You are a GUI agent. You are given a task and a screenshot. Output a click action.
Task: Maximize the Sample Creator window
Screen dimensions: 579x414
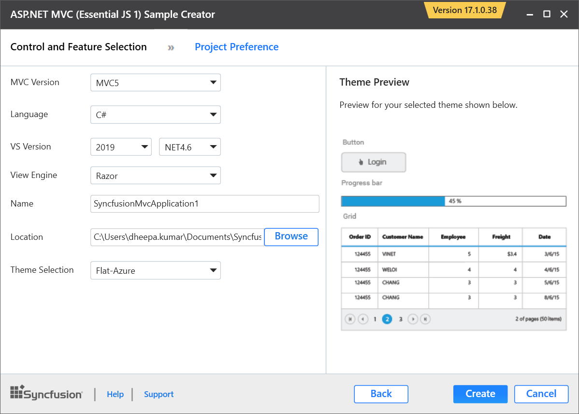pyautogui.click(x=547, y=14)
